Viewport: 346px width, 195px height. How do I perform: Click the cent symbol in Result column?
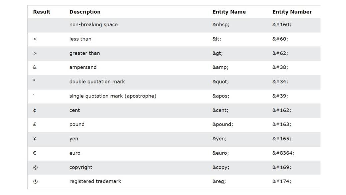(x=35, y=111)
